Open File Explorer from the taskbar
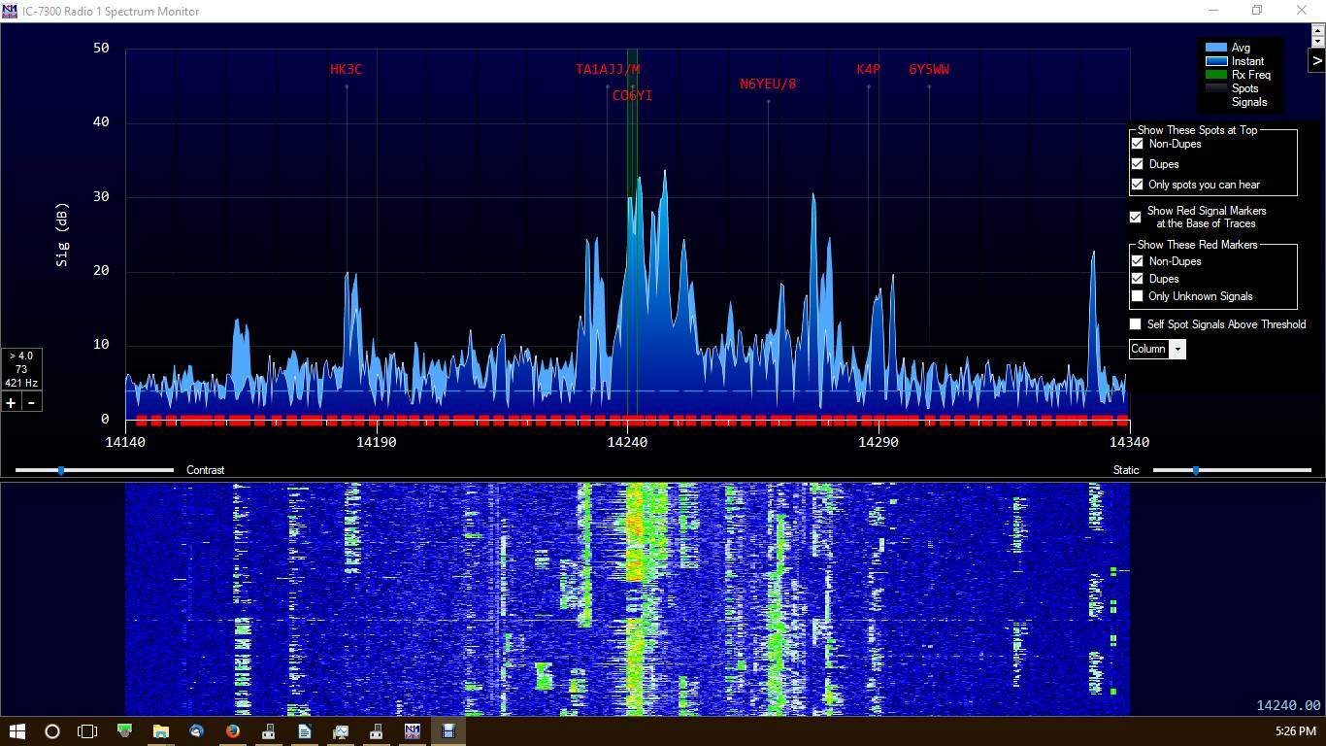 point(160,731)
